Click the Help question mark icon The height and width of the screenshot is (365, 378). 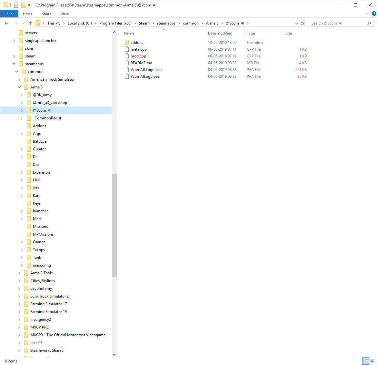[x=374, y=14]
